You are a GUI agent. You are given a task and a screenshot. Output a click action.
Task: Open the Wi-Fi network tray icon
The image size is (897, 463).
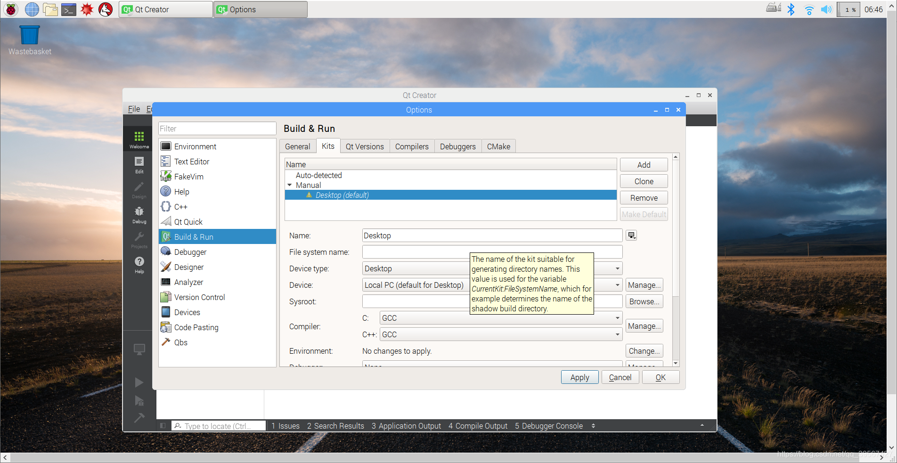[809, 9]
